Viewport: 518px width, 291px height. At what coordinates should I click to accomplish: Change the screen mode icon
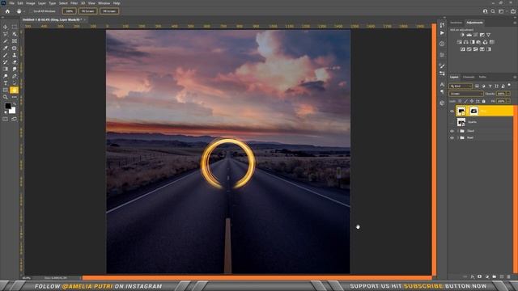point(15,119)
